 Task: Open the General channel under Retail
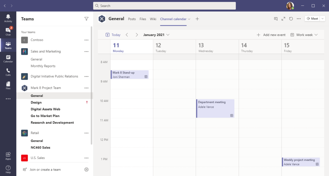[x=37, y=141]
